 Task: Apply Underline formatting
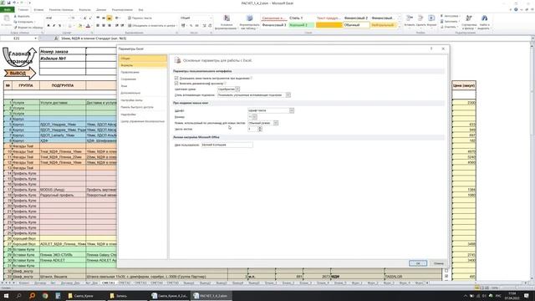[59, 26]
